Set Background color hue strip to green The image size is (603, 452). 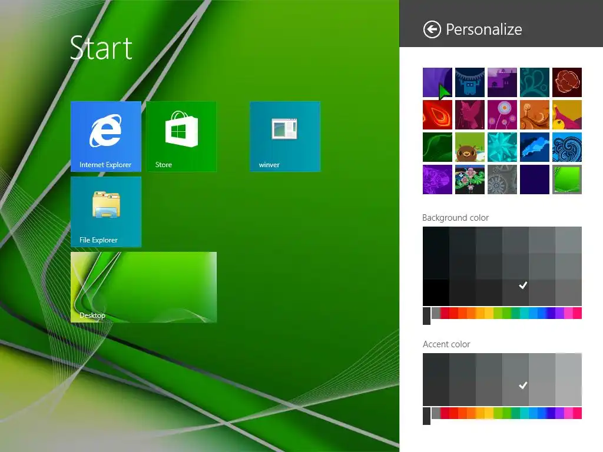tap(506, 313)
